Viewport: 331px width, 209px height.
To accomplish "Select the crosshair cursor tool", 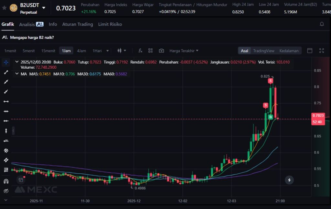I will (6, 62).
